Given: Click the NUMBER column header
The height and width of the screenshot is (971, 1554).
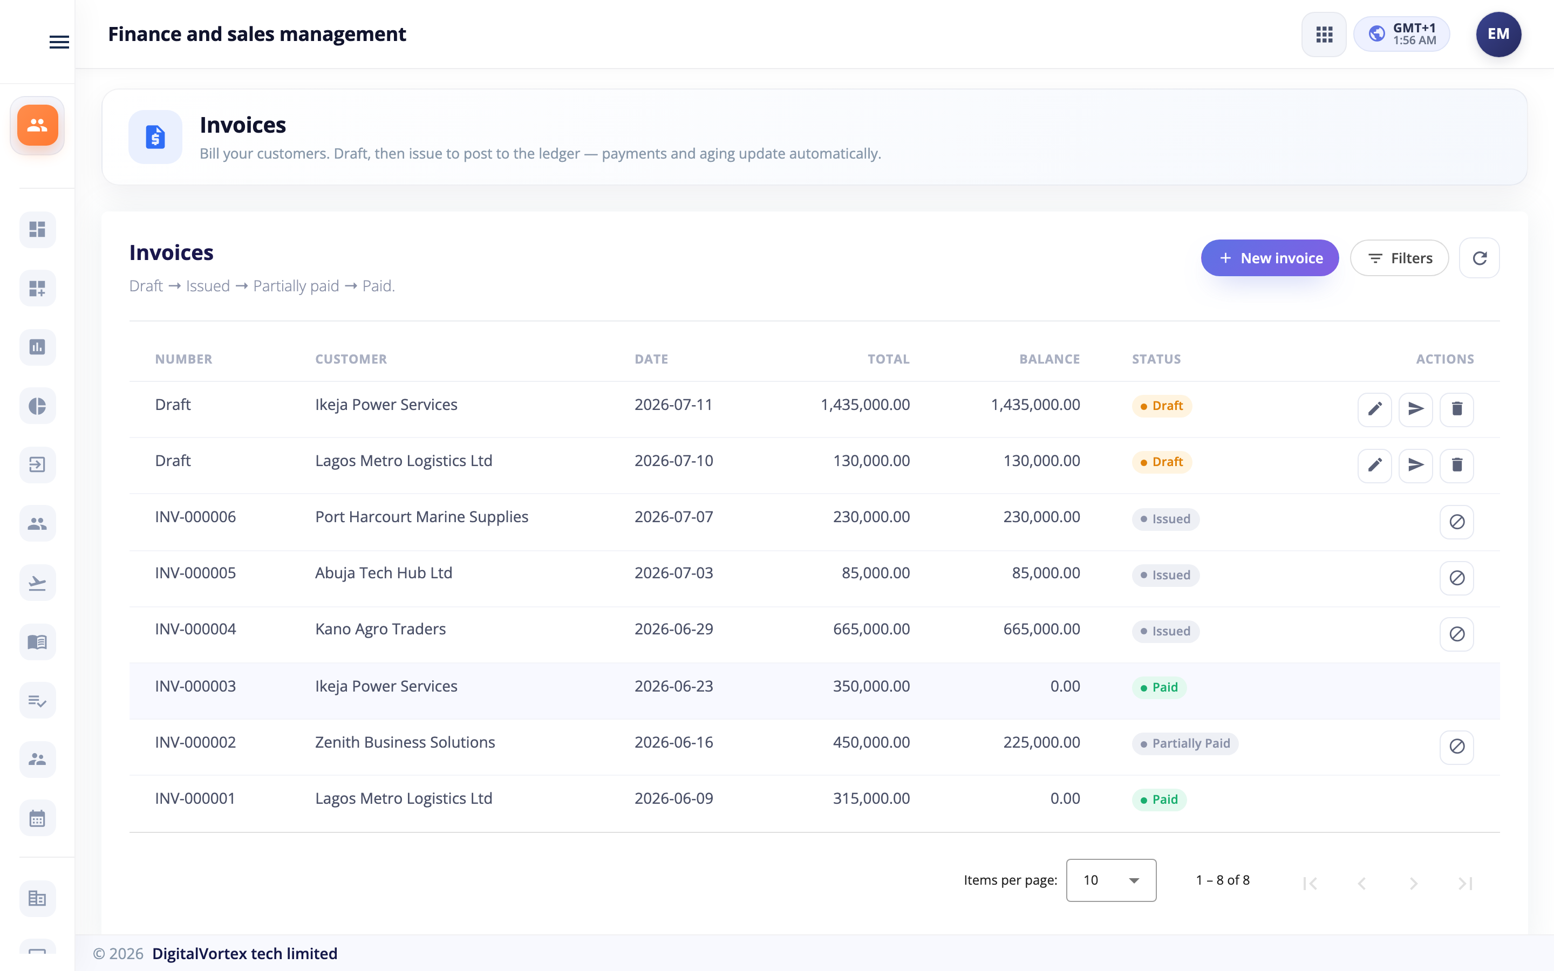Looking at the screenshot, I should 183,359.
